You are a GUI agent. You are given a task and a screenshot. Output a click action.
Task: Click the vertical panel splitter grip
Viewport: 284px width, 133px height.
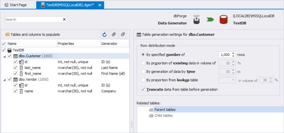coord(132,125)
